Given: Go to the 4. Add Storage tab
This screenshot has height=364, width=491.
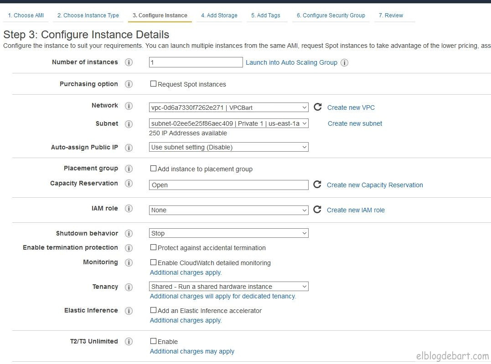Looking at the screenshot, I should [219, 15].
